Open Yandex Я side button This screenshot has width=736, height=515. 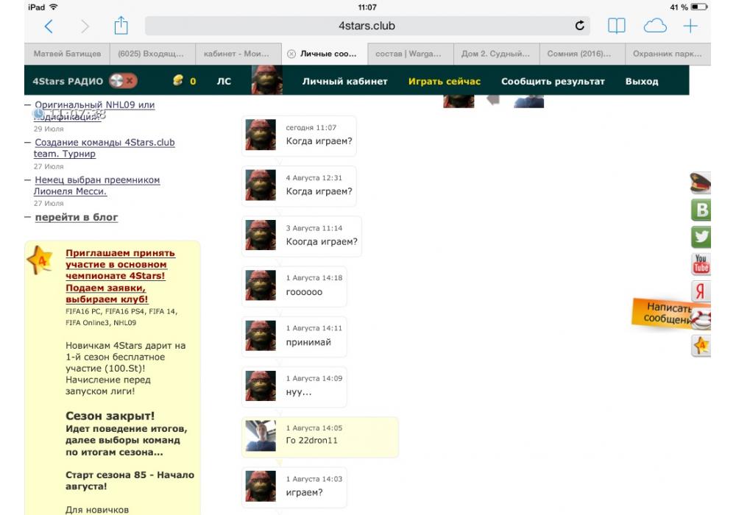pyautogui.click(x=701, y=291)
